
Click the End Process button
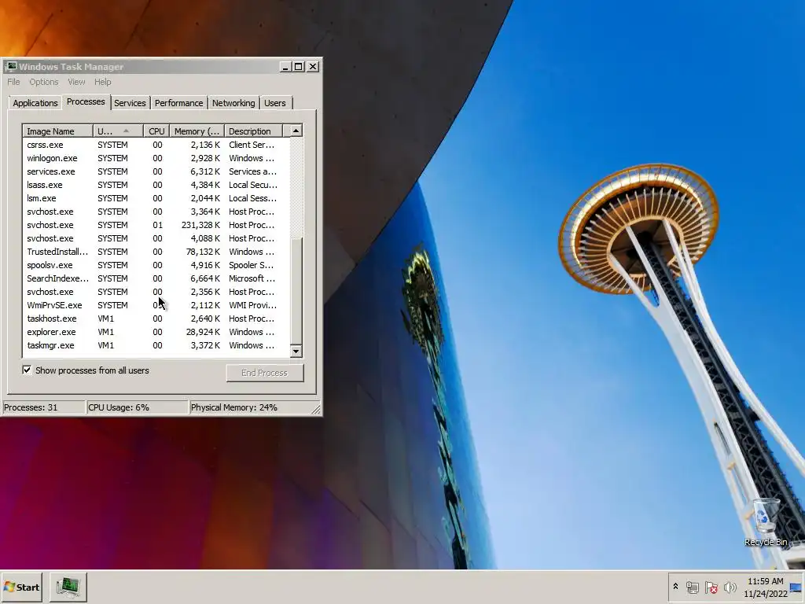[x=265, y=373]
